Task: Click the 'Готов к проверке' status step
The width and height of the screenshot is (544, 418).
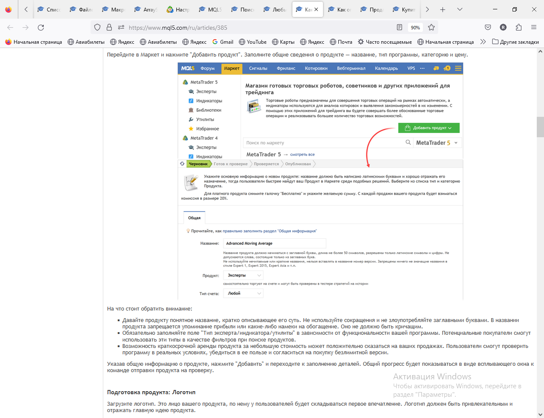Action: tap(230, 164)
